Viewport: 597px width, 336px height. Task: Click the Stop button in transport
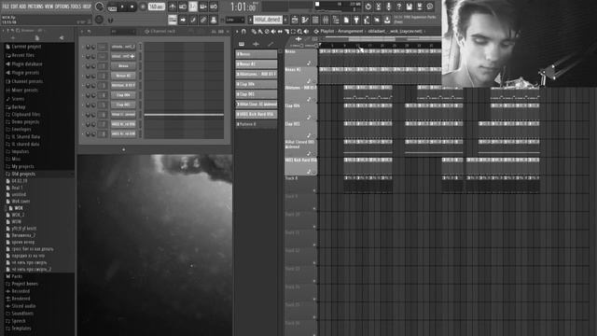(132, 7)
